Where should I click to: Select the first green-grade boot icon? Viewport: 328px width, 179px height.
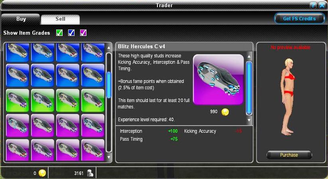tap(18, 100)
